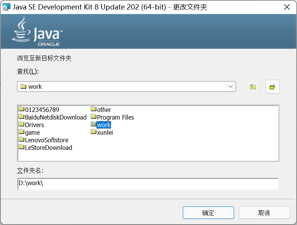The height and width of the screenshot is (225, 297).
Task: Click the 取消 button
Action: tap(264, 213)
